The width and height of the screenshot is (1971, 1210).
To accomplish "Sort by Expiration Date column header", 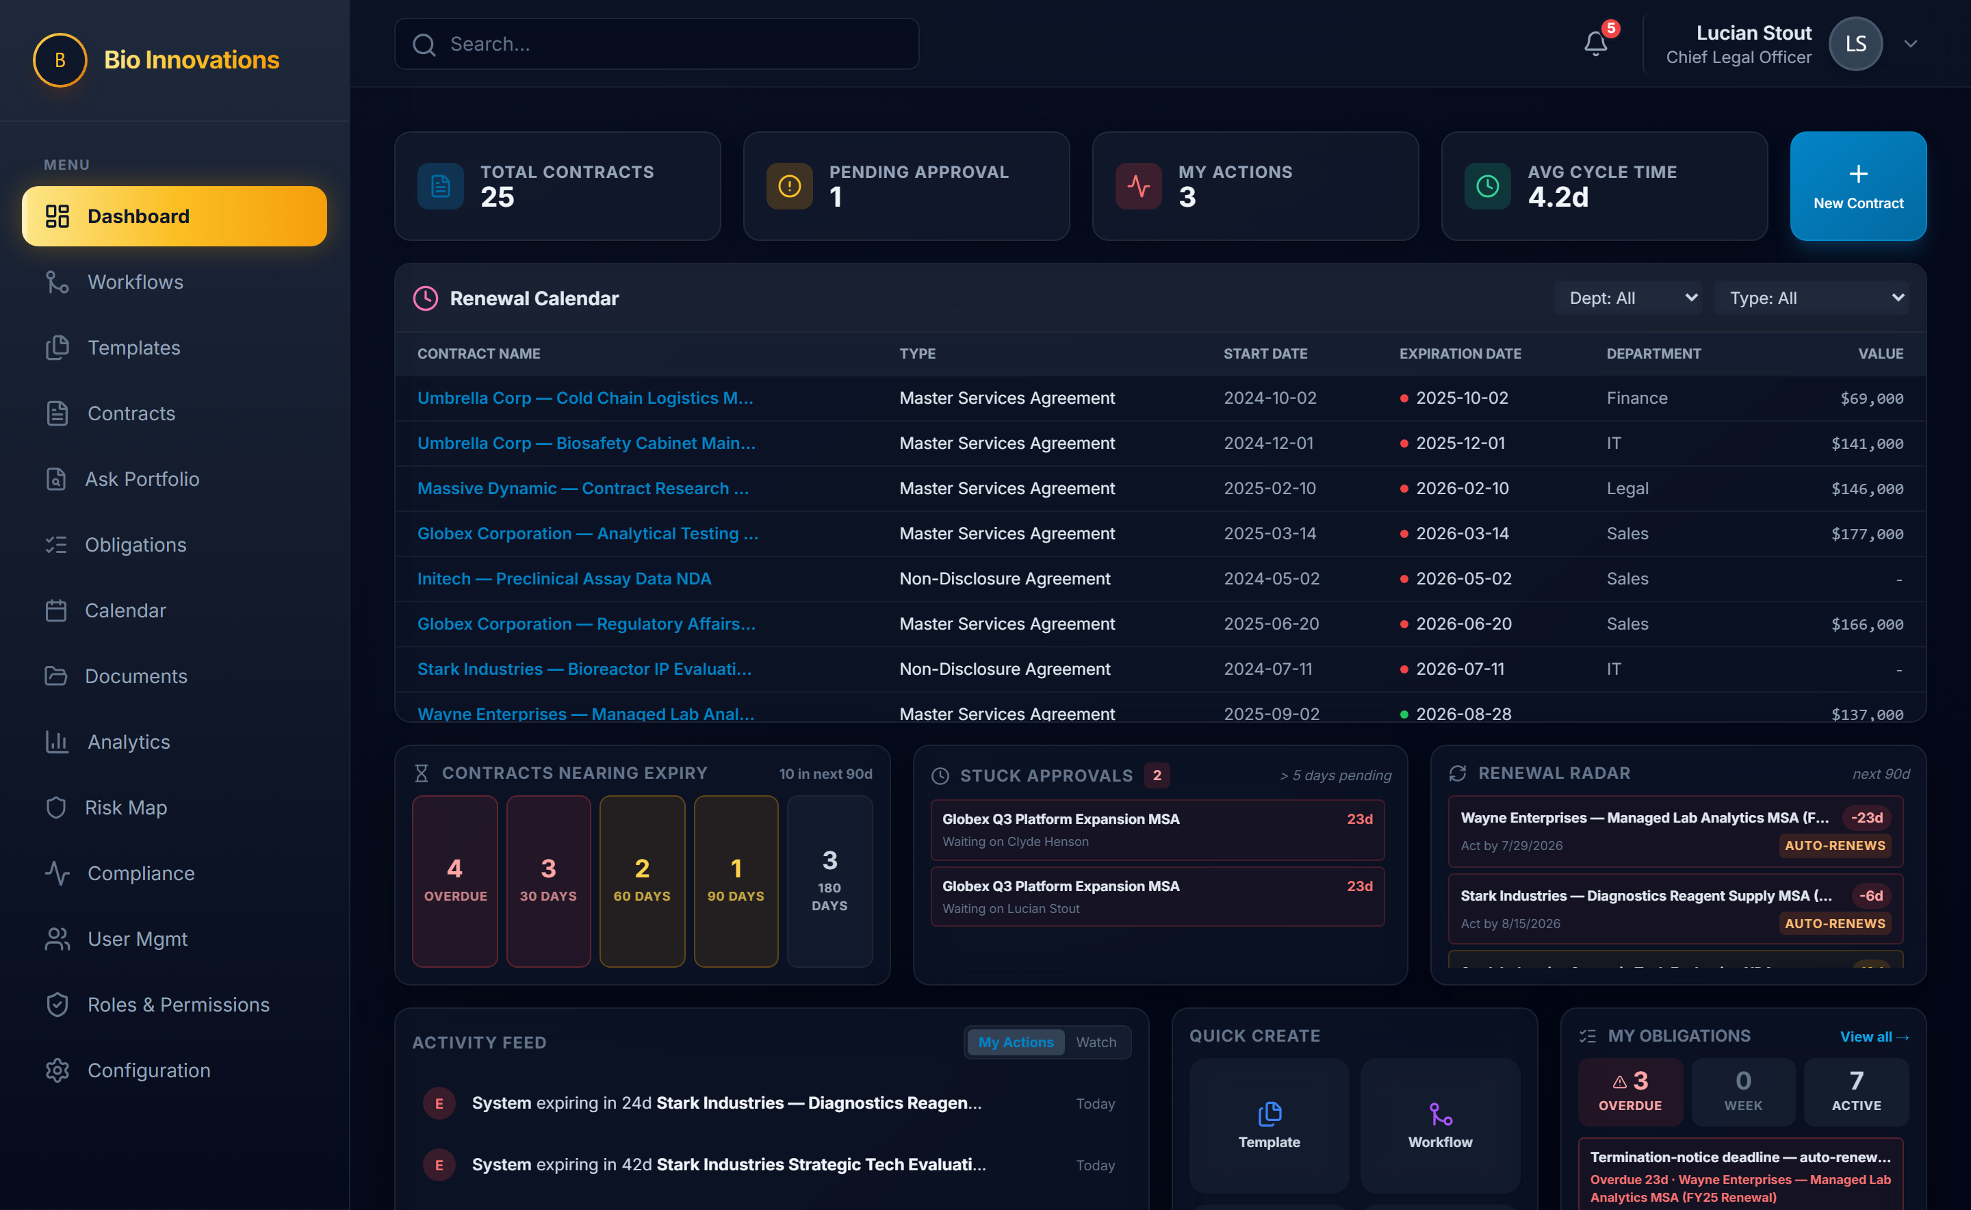I will (x=1460, y=354).
